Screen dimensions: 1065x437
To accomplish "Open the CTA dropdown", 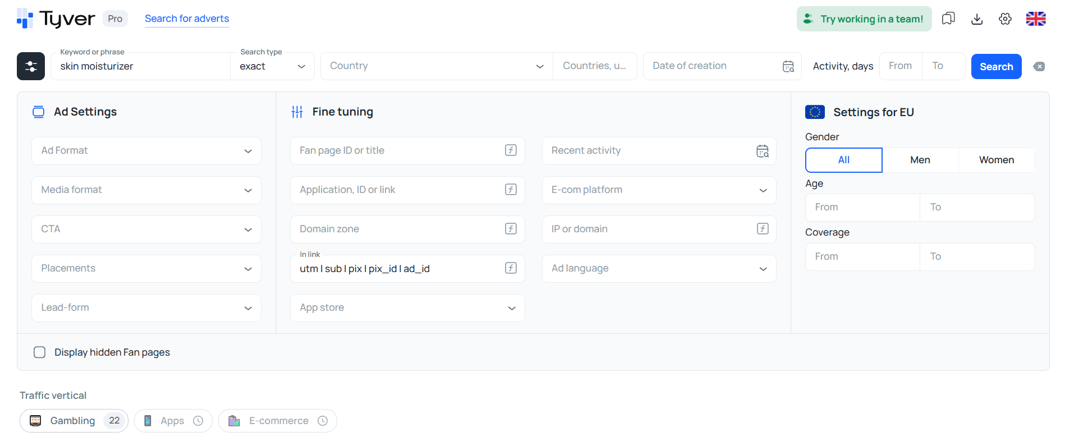I will [x=146, y=229].
